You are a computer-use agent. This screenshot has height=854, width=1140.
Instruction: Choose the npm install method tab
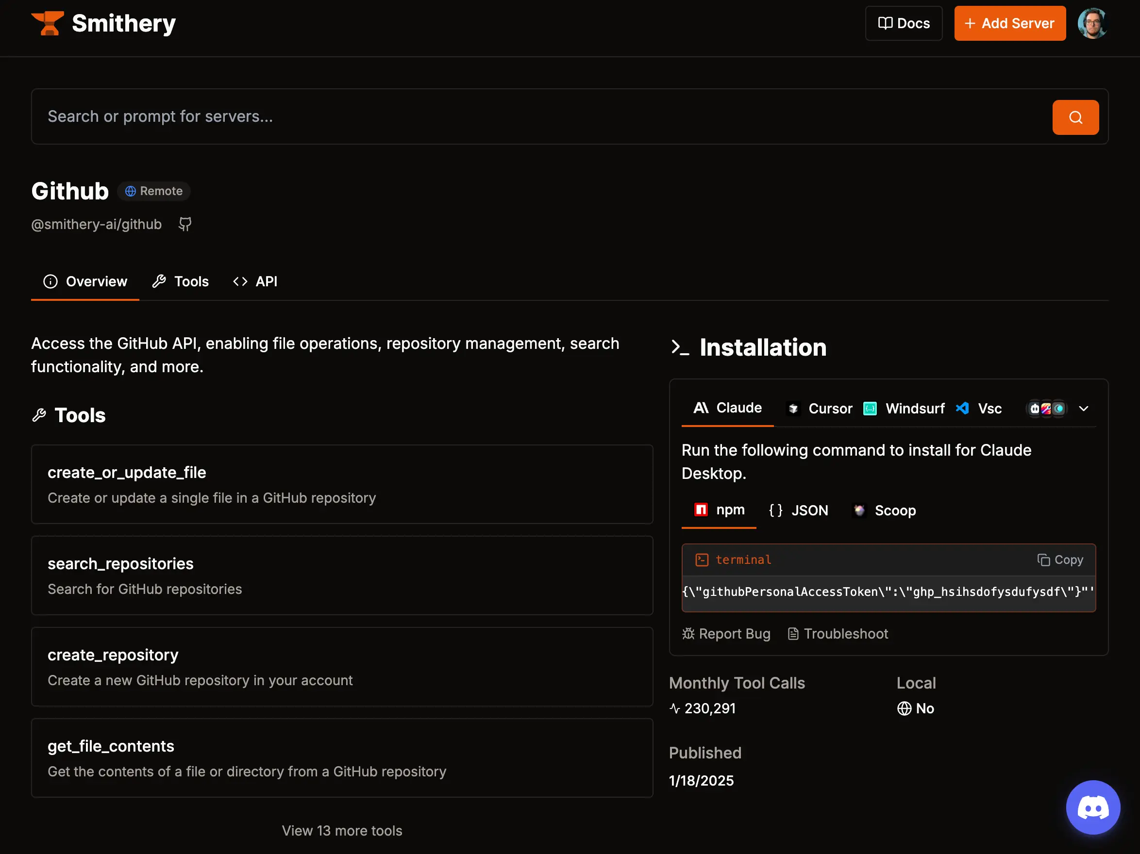coord(719,510)
